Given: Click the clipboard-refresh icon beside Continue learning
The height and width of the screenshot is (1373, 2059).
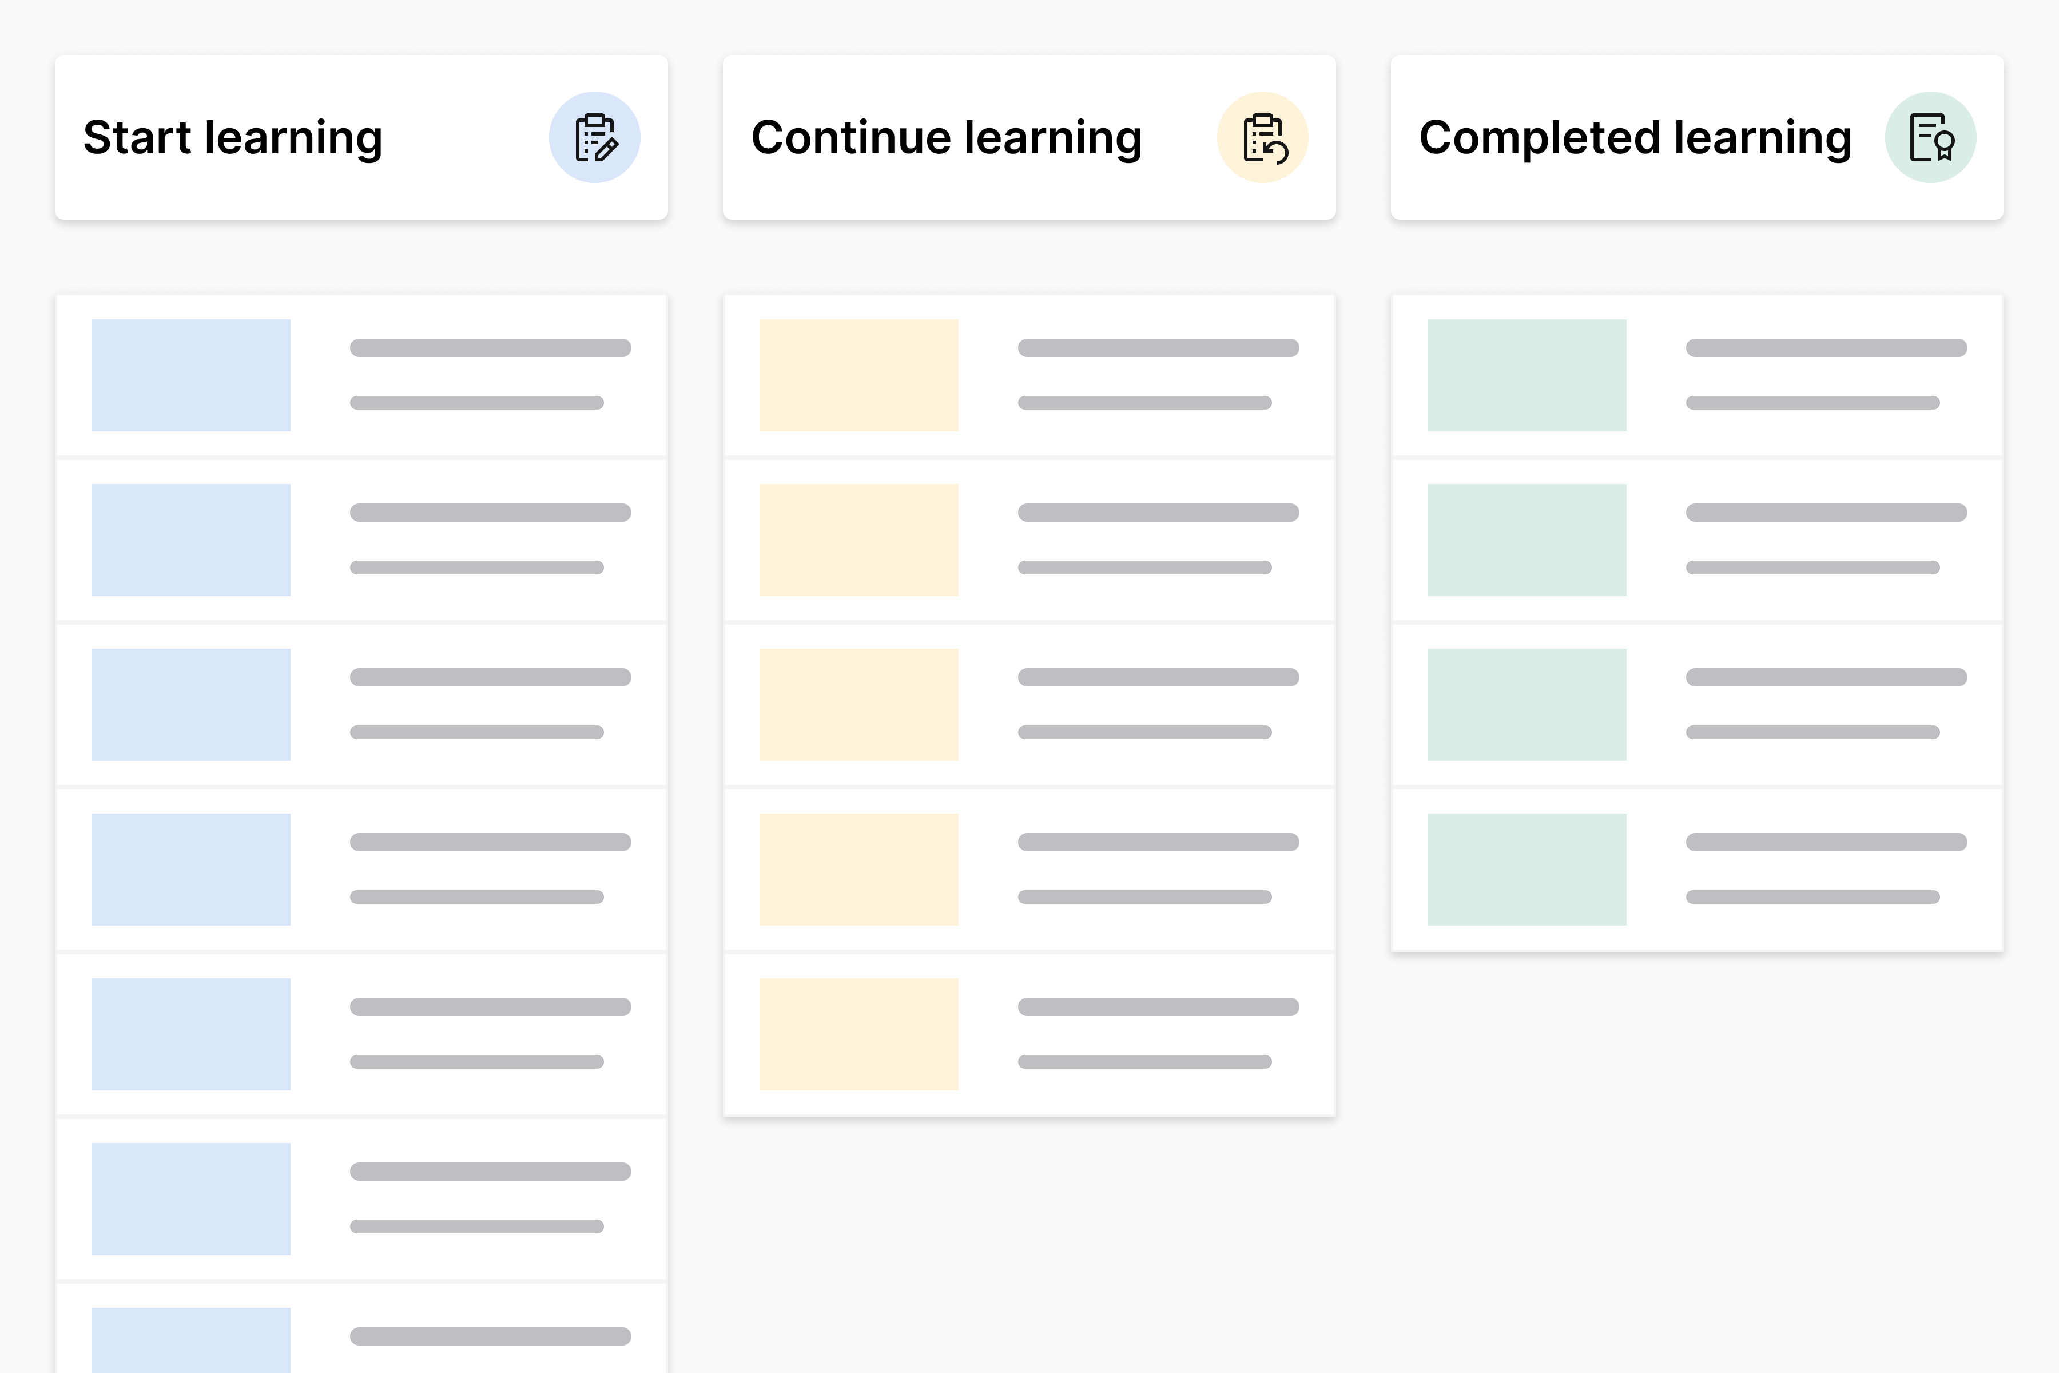Looking at the screenshot, I should point(1262,137).
